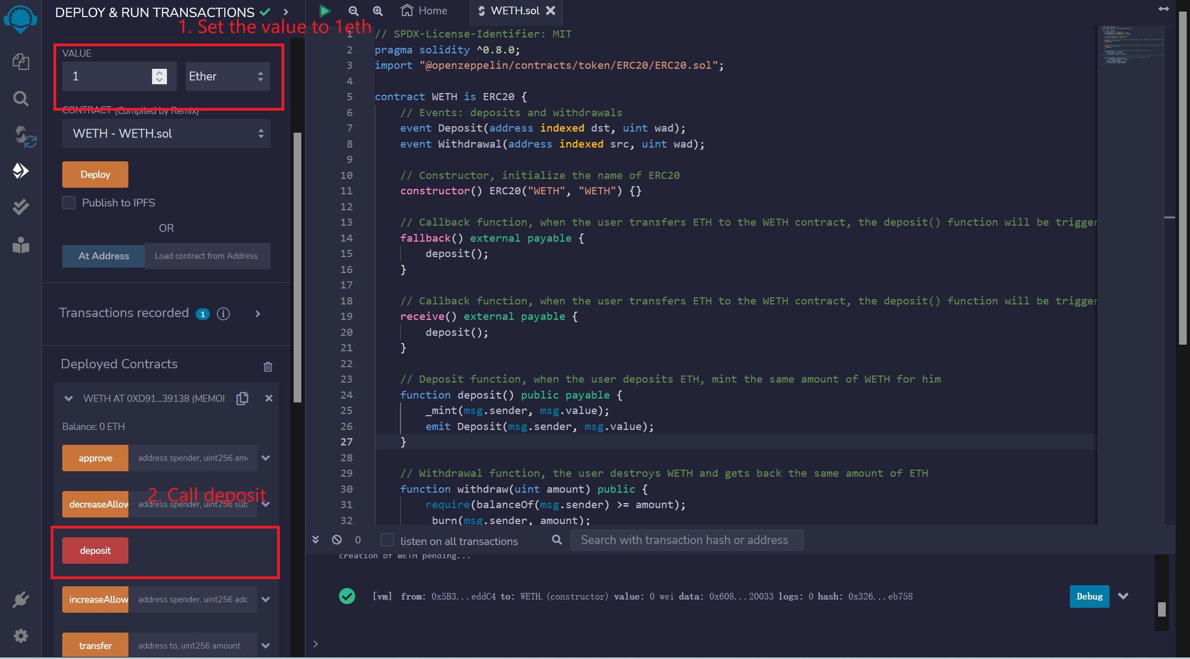Click the deposit button
The width and height of the screenshot is (1190, 659).
(x=94, y=549)
